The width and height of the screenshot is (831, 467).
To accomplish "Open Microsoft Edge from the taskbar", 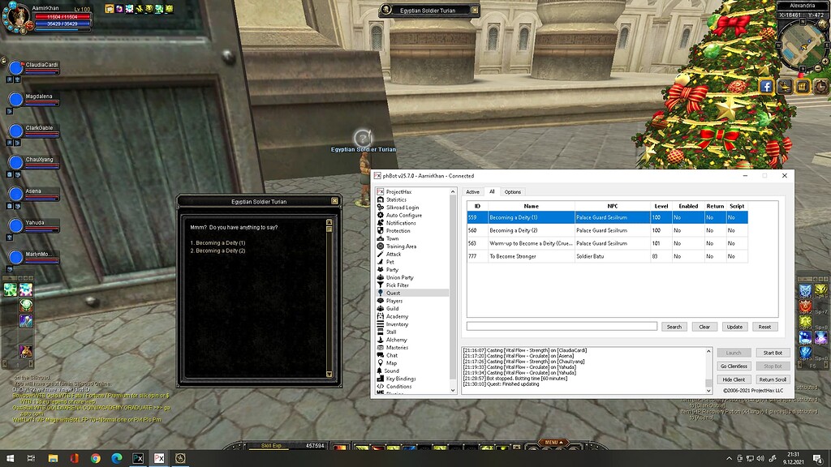I will click(117, 458).
